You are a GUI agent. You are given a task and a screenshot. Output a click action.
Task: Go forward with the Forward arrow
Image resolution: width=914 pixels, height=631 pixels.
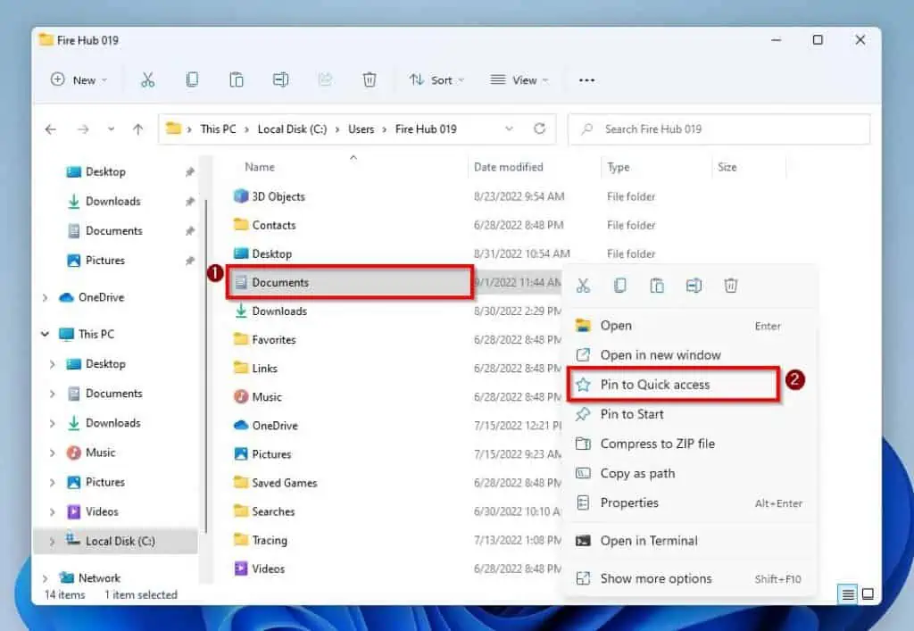pos(83,129)
